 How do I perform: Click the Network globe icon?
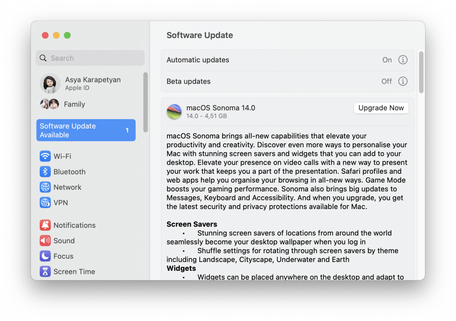point(45,187)
